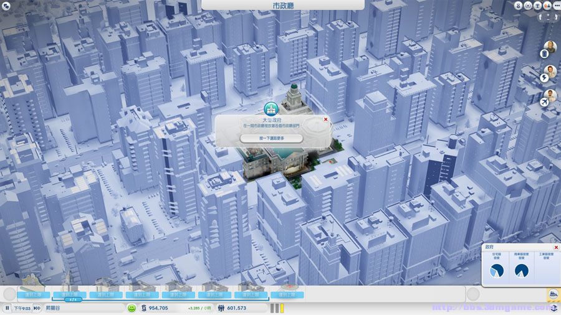Click the yellow RCI demand bar
Screen dimensions: 561x315
tap(282, 308)
